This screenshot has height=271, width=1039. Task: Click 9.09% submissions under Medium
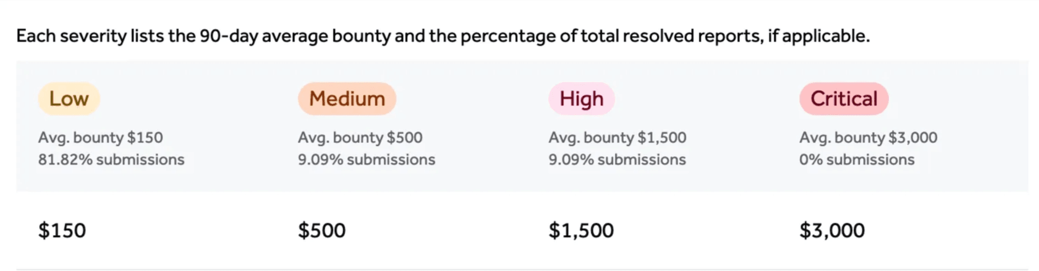[366, 160]
